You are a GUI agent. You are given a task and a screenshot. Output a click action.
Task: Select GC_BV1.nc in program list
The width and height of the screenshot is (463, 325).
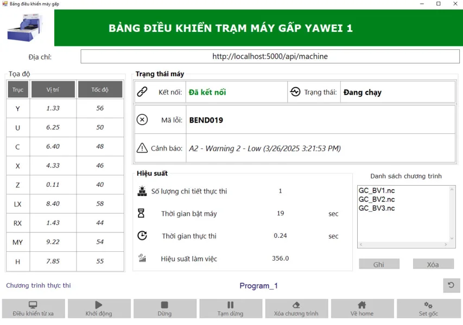point(377,190)
